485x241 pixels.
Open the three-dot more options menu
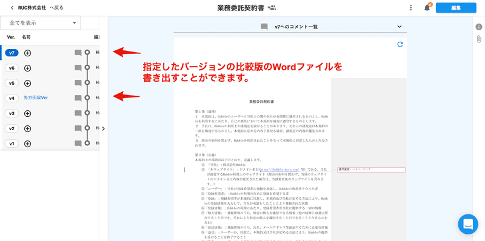(x=411, y=8)
